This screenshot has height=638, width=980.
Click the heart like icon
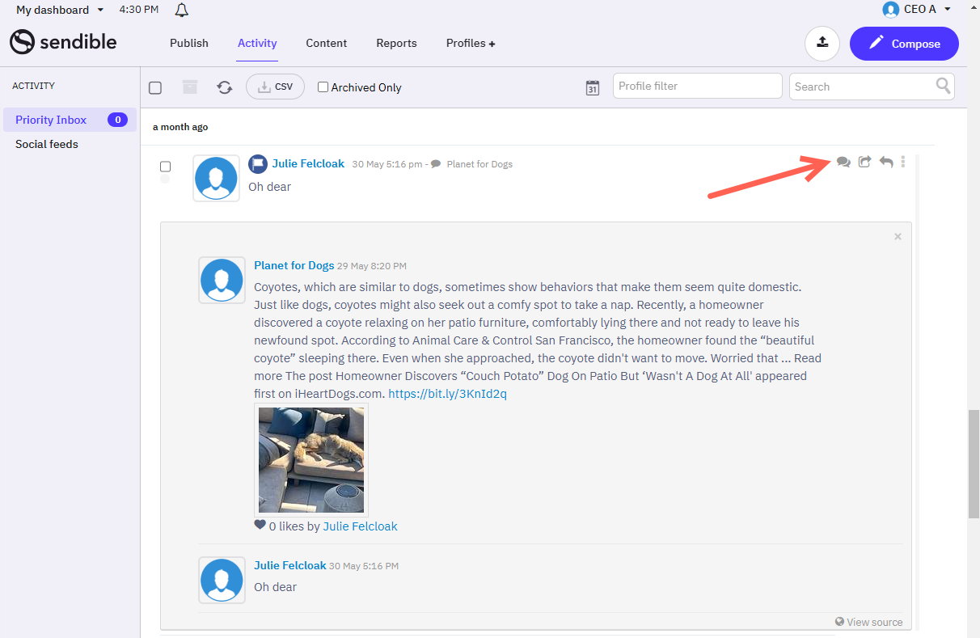(x=260, y=525)
